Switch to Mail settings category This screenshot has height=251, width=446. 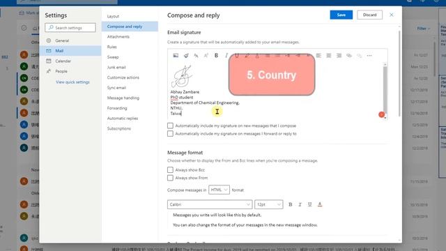coord(70,51)
